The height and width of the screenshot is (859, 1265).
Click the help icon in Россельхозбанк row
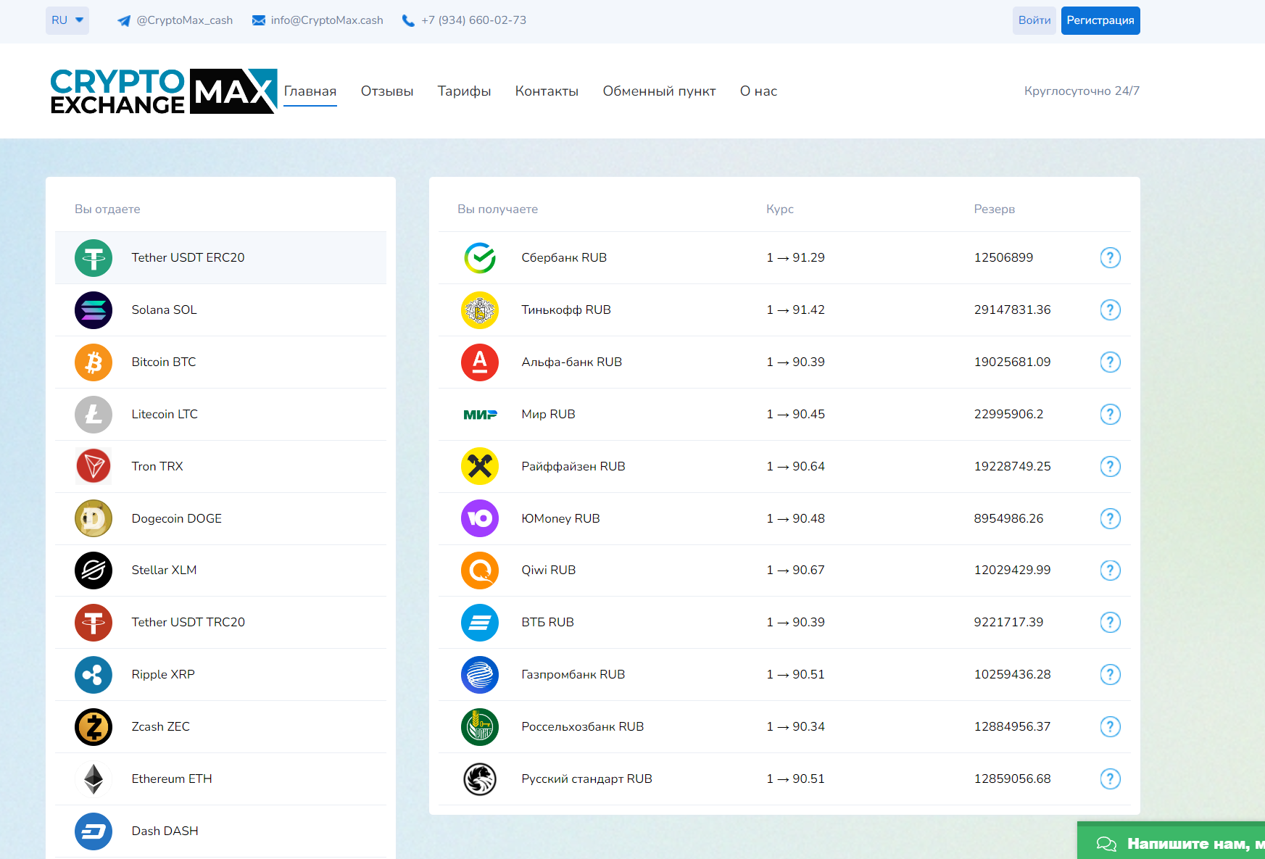[1111, 727]
